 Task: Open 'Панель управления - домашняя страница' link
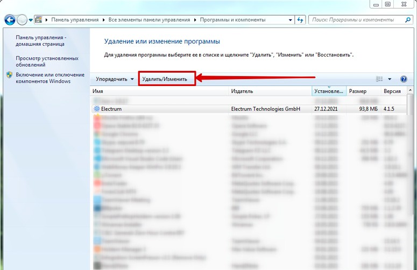(41, 41)
